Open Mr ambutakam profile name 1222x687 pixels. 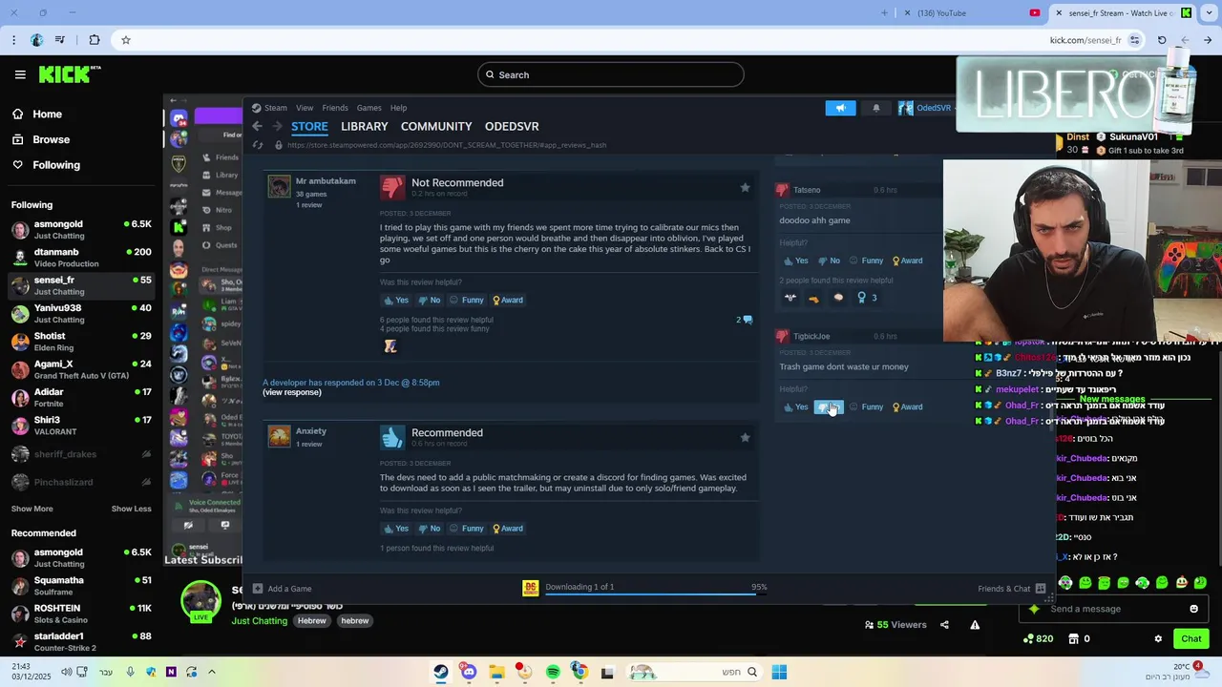[x=326, y=181]
